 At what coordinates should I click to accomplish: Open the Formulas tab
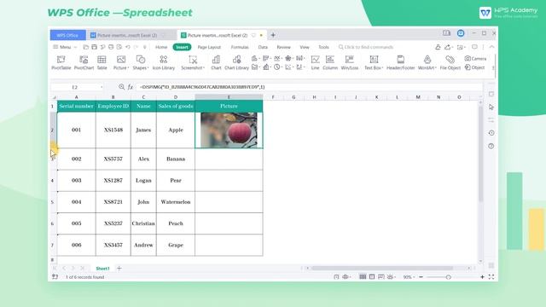click(x=240, y=47)
